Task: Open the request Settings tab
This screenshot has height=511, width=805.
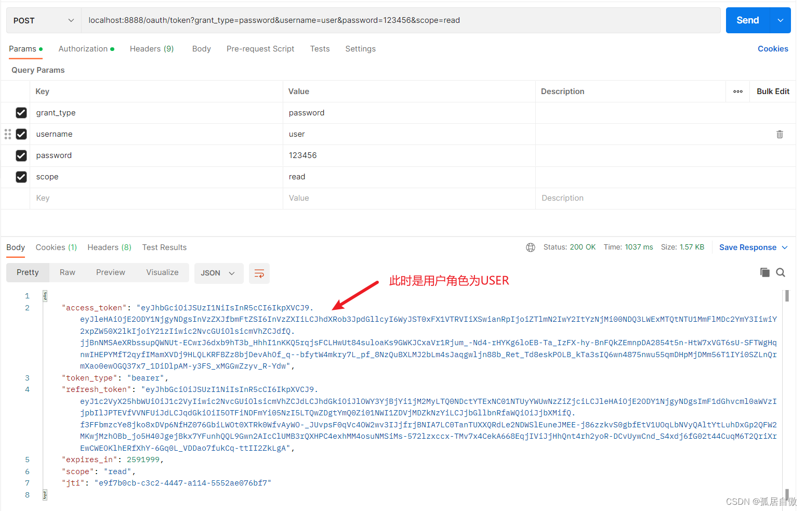Action: (x=361, y=49)
